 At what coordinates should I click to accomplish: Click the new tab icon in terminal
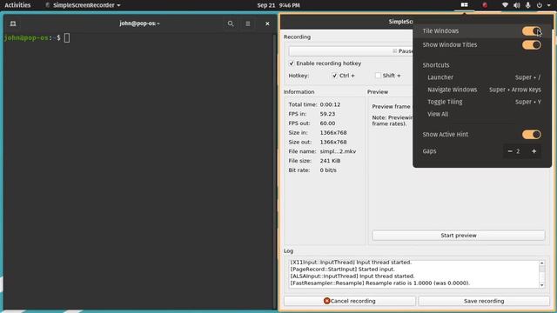[x=13, y=23]
